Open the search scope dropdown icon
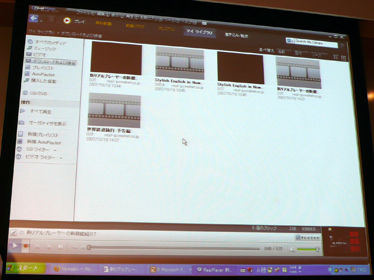Screen dimensions: 374x280 coord(290,41)
